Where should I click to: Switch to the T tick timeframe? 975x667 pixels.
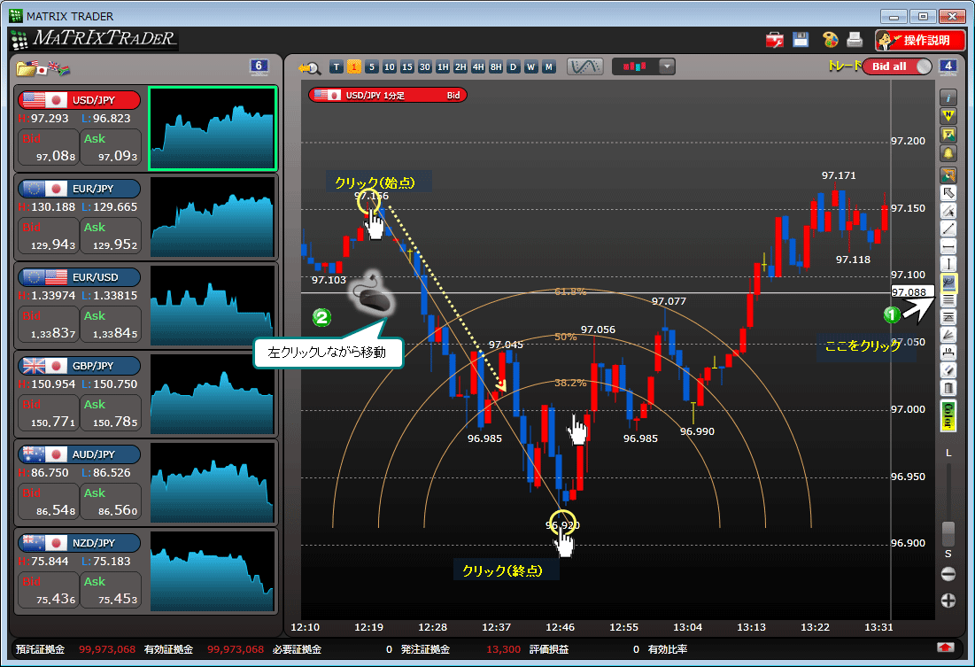pos(337,67)
